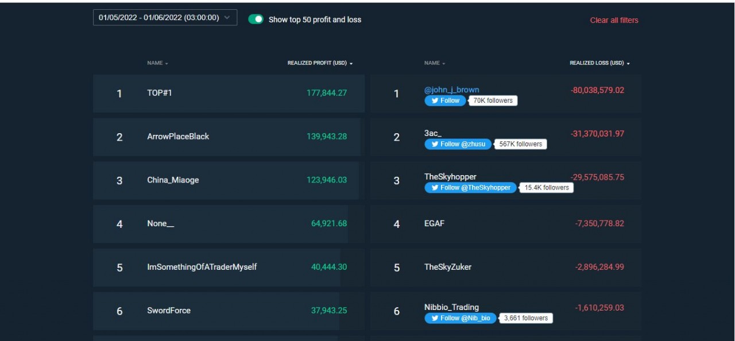Sort by Realized Loss (USD) column
Viewport: 735px width, 341px height.
point(599,63)
